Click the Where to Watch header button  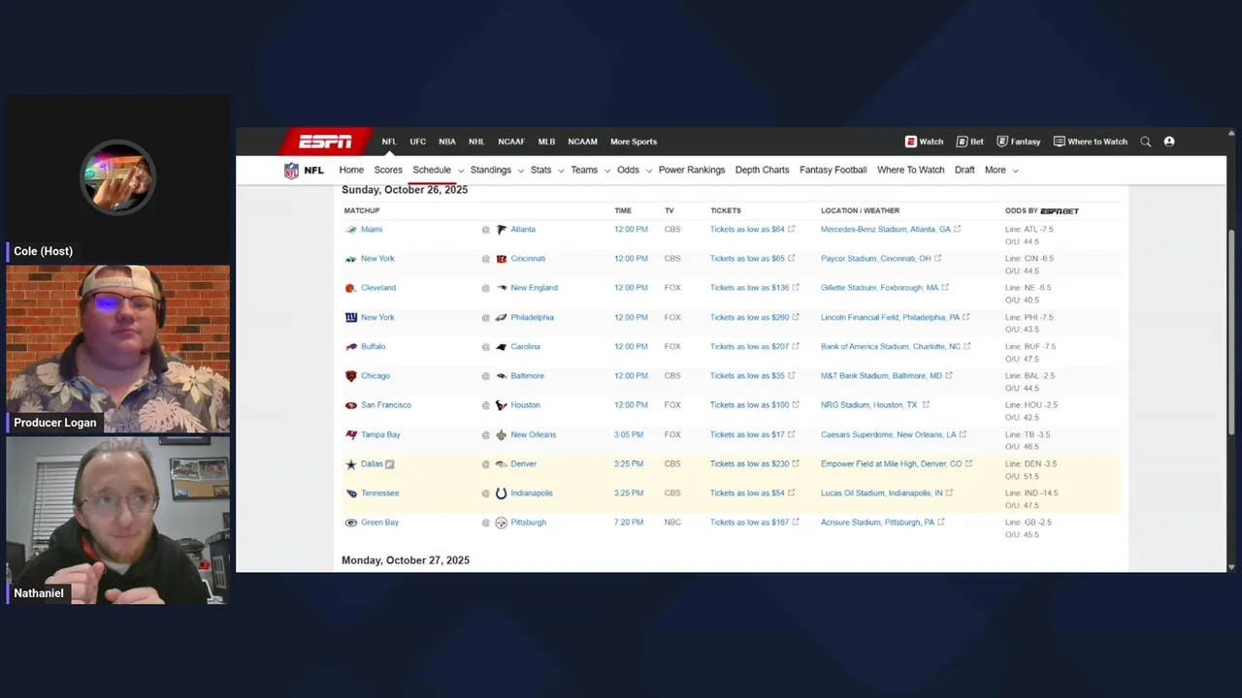coord(1091,142)
